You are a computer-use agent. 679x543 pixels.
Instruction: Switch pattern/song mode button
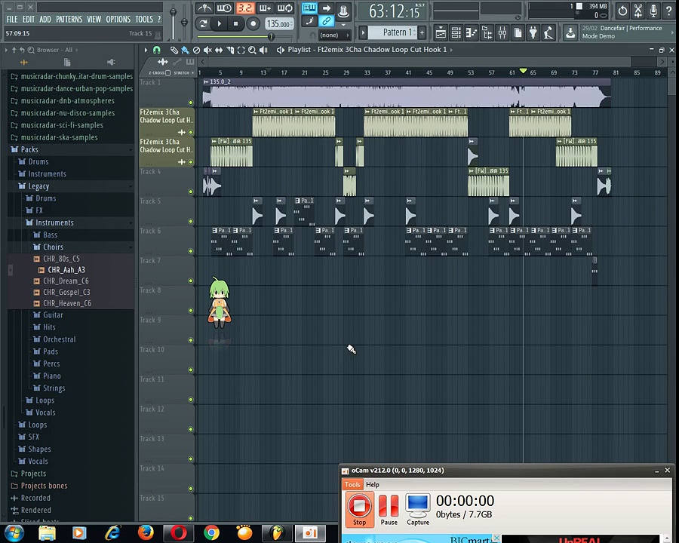(203, 24)
